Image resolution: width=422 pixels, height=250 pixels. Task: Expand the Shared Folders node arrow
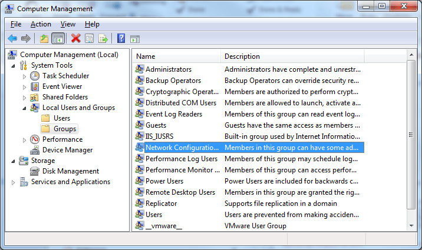(x=24, y=98)
